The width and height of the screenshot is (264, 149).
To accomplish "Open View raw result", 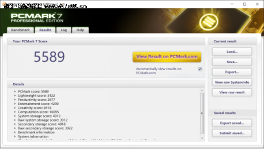I will tap(232, 93).
